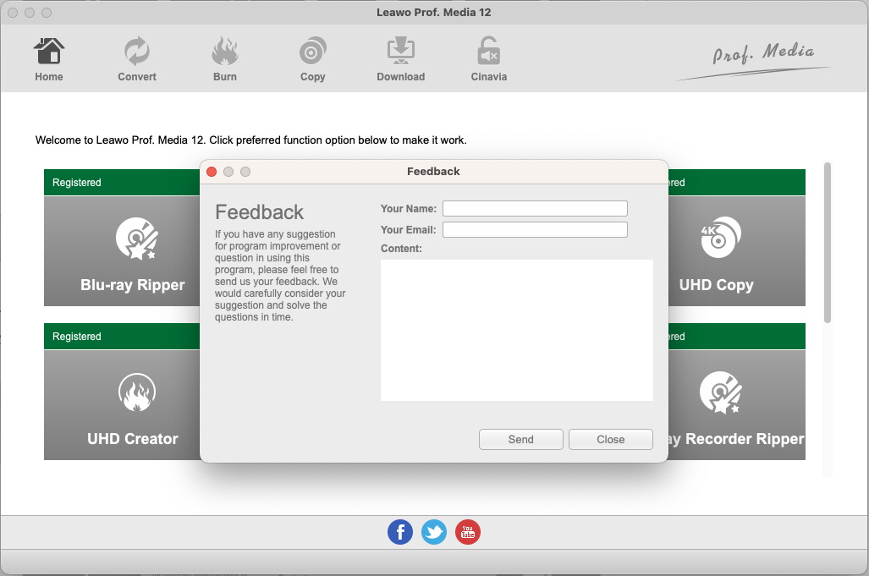Open the Burn module
Viewport: 869px width, 576px height.
(x=225, y=59)
